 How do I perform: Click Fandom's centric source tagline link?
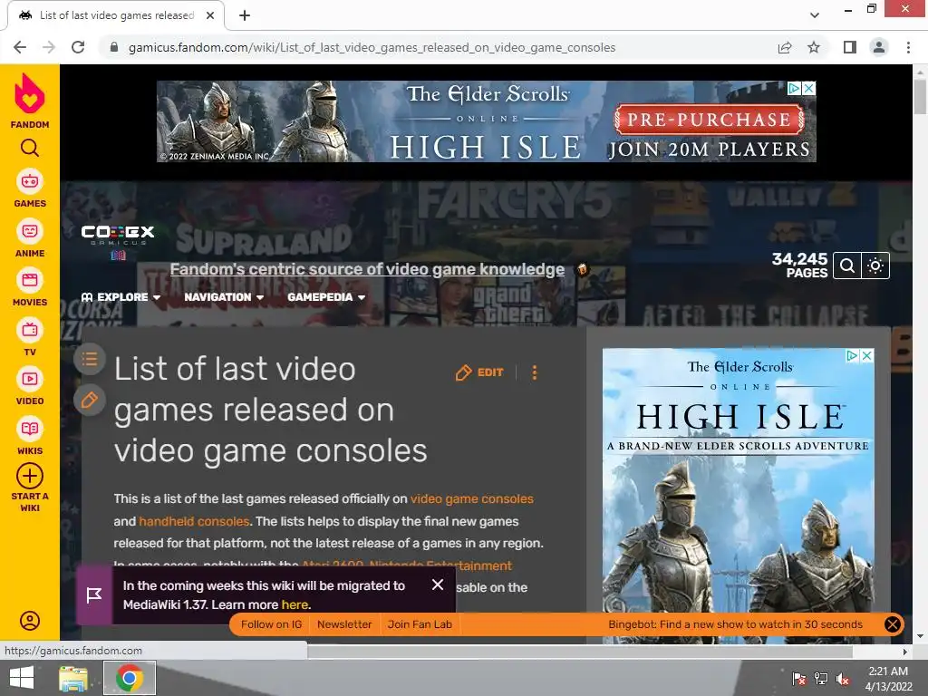coord(367,269)
